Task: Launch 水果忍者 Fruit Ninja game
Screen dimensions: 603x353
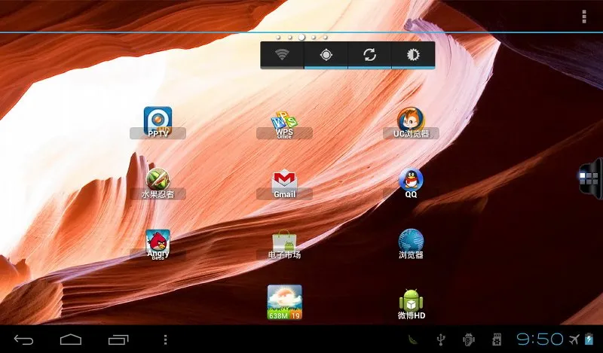Action: click(158, 183)
